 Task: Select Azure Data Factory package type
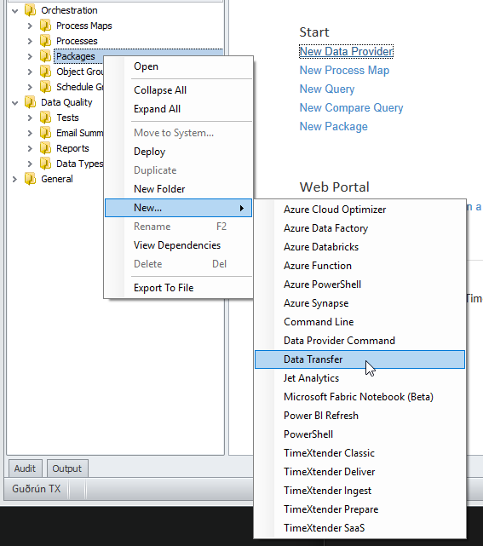coord(360,228)
